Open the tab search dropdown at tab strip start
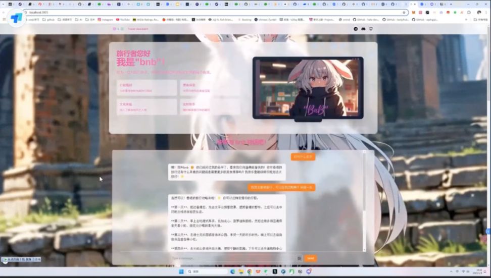The image size is (491, 278). 3,4
